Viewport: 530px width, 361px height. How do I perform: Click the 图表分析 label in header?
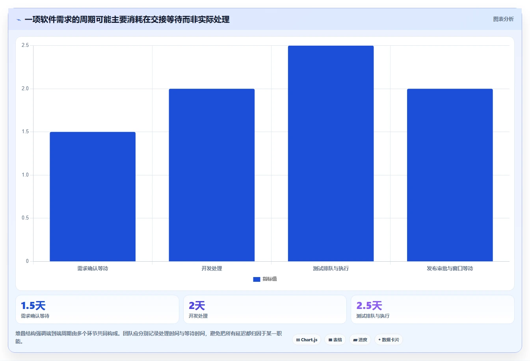click(x=503, y=19)
